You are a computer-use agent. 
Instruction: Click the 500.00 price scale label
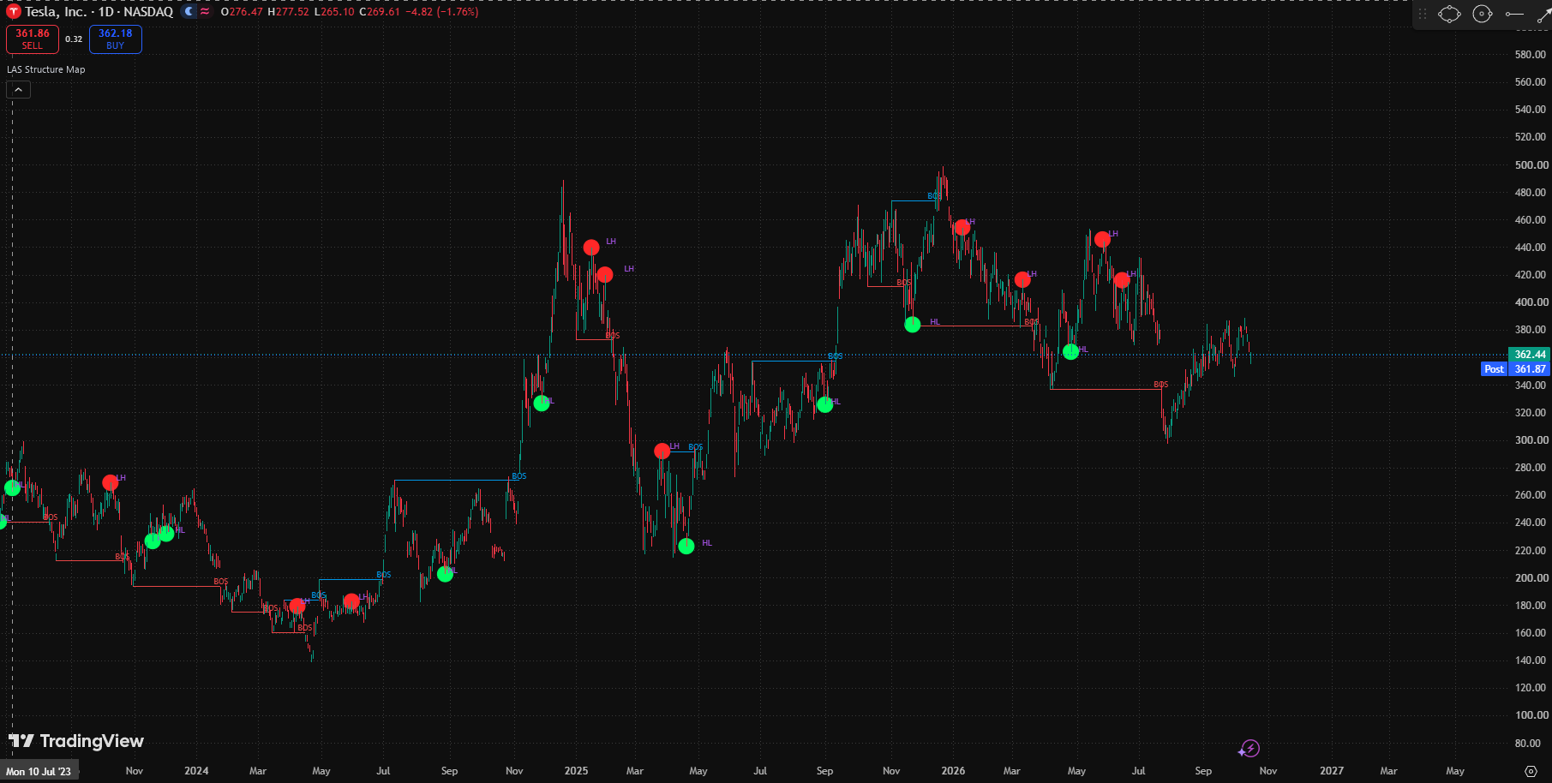point(1531,165)
